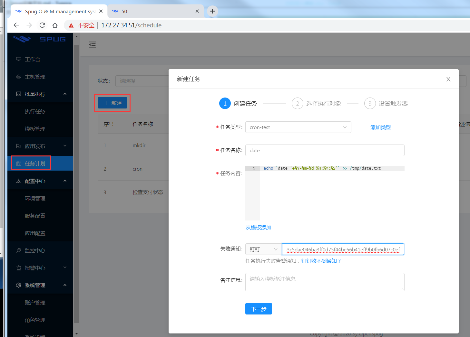Viewport: 470px width, 337px height.
Task: Click the mkdir task row name
Action: click(139, 145)
